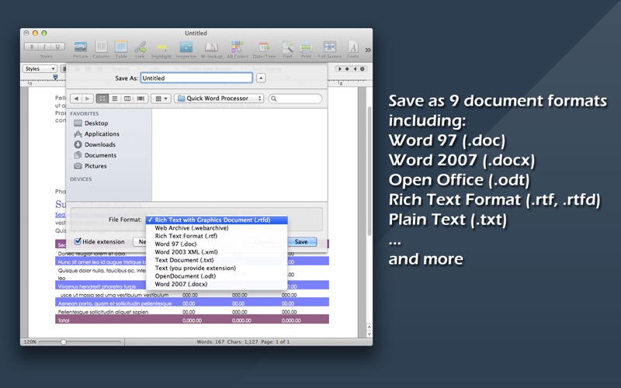
Task: Choose Text Document (.txt) format
Action: (217, 260)
